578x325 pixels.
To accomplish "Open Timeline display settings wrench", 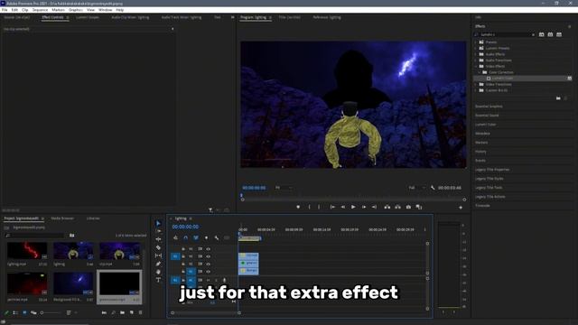I will 217,237.
